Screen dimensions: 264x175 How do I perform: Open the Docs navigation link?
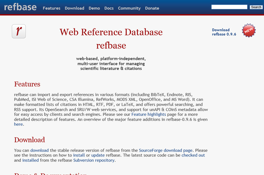click(x=109, y=8)
